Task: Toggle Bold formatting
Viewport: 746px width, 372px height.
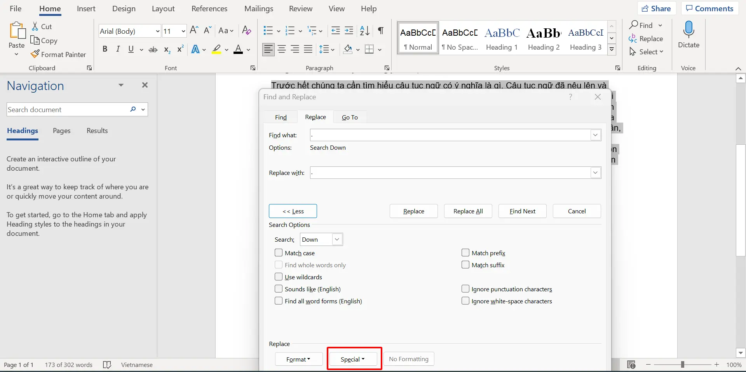Action: [x=105, y=49]
